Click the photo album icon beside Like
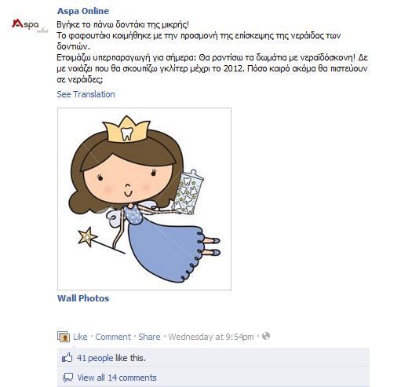Image resolution: width=401 pixels, height=387 pixels. [x=64, y=337]
